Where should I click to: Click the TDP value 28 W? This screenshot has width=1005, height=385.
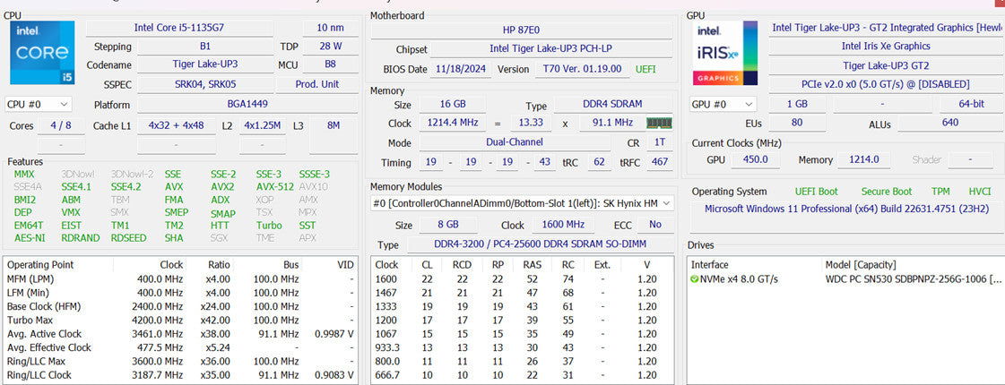(x=331, y=47)
